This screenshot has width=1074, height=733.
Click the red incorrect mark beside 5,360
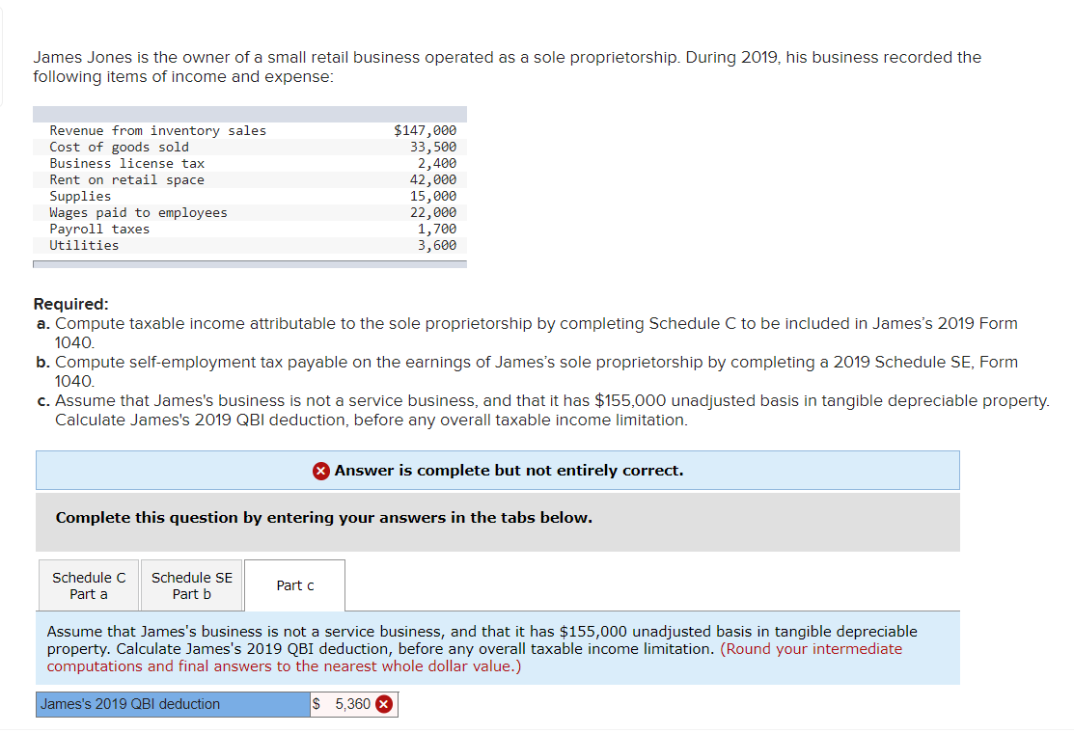pyautogui.click(x=384, y=703)
